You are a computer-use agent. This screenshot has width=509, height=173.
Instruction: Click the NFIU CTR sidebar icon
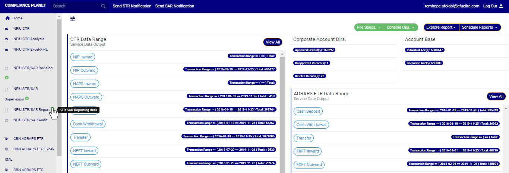coord(6,29)
